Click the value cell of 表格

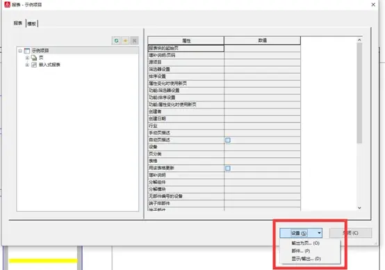point(262,161)
